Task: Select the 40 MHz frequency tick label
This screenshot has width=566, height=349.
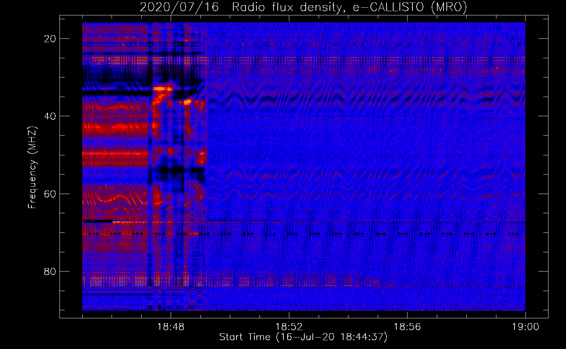Action: tap(50, 116)
